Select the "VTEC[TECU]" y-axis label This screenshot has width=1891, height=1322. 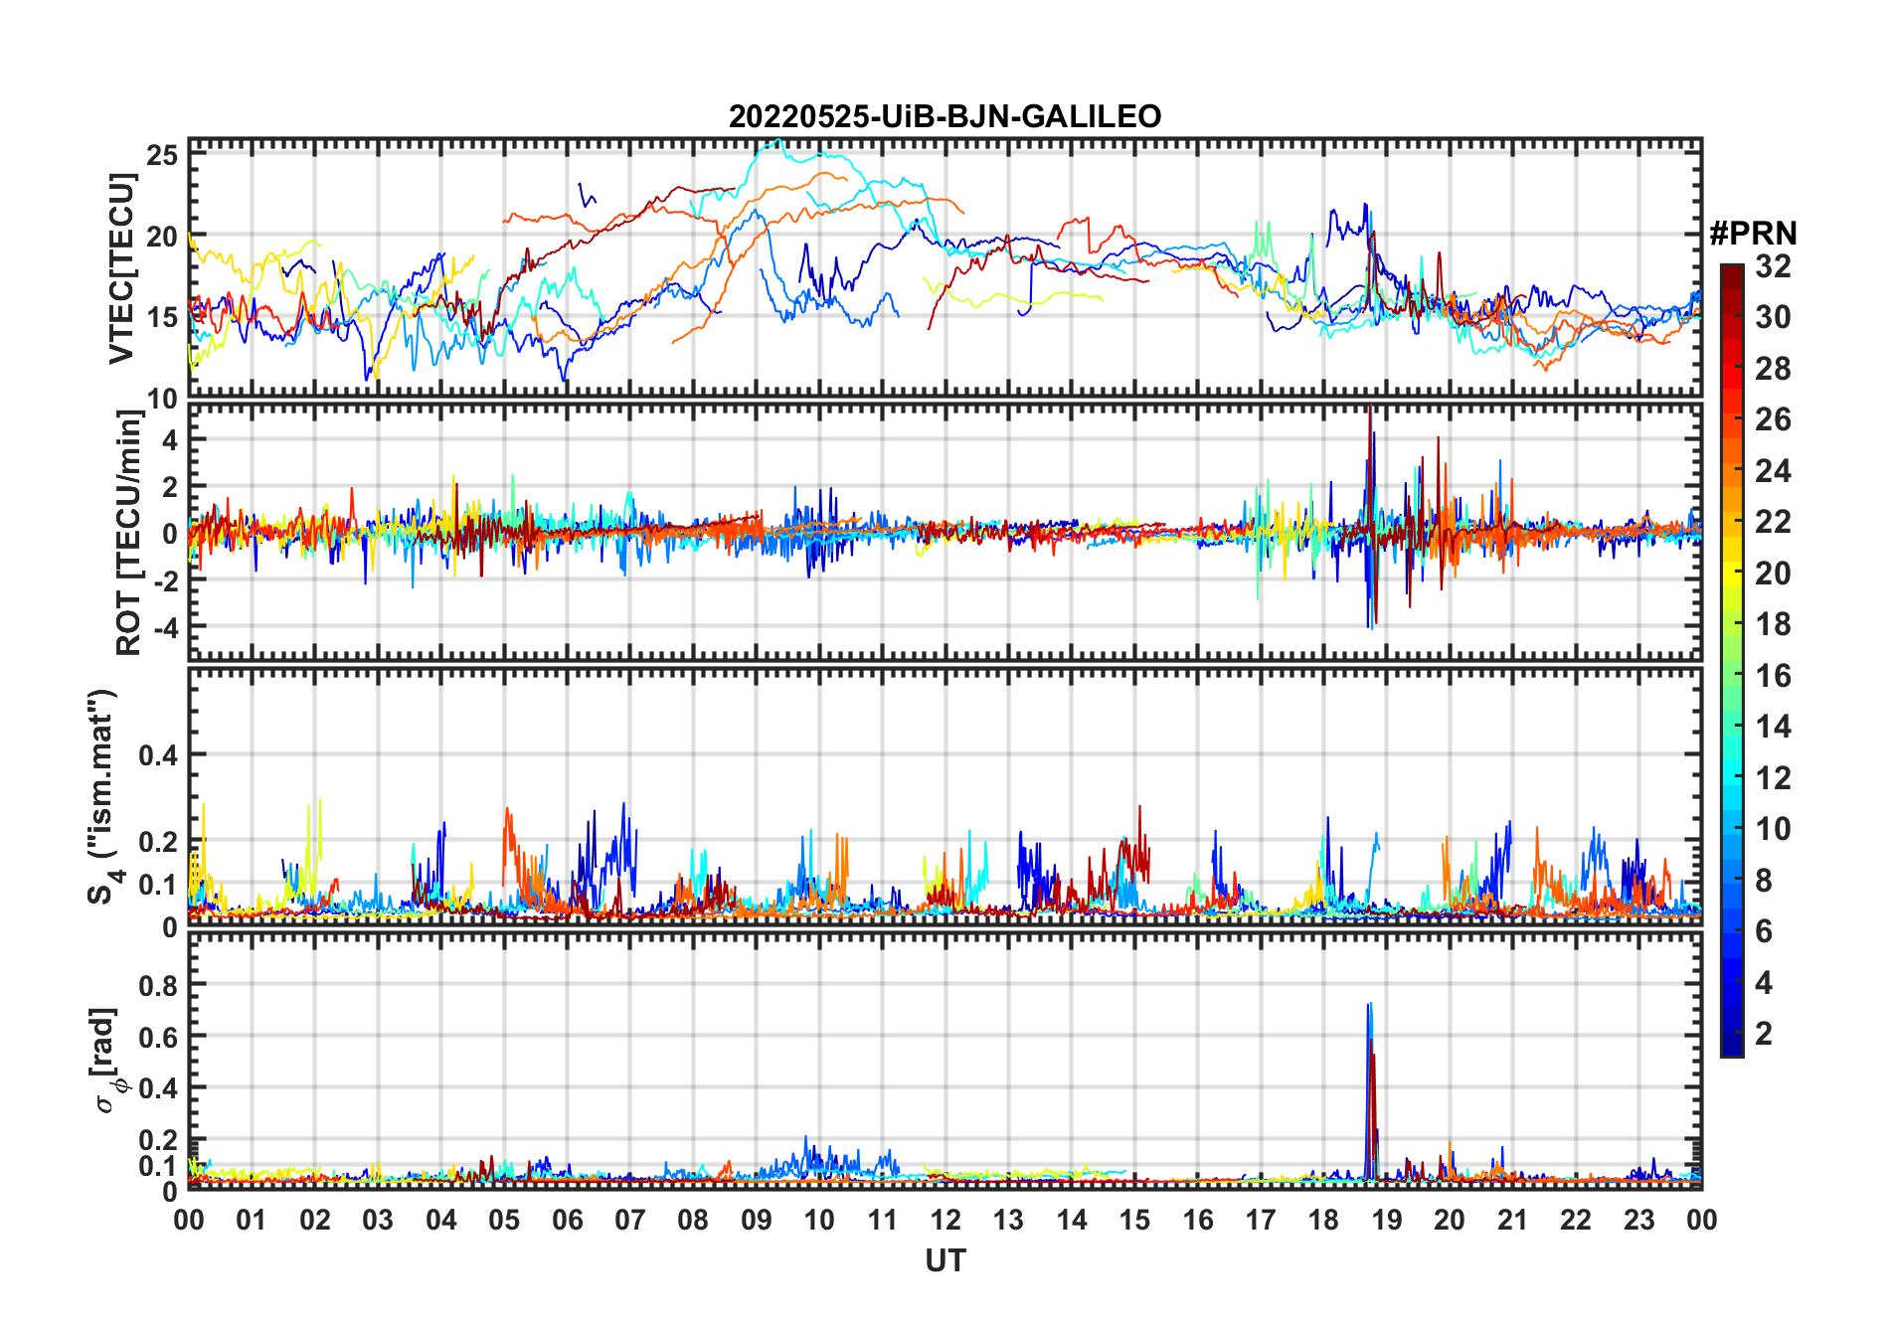tap(121, 268)
